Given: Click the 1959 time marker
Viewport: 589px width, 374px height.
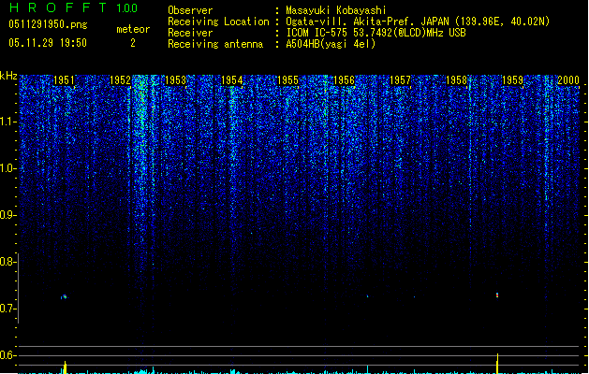Looking at the screenshot, I should [x=512, y=80].
